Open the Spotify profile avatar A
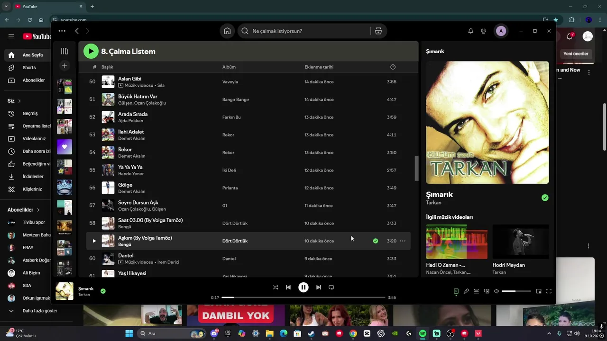This screenshot has height=341, width=607. pyautogui.click(x=501, y=31)
